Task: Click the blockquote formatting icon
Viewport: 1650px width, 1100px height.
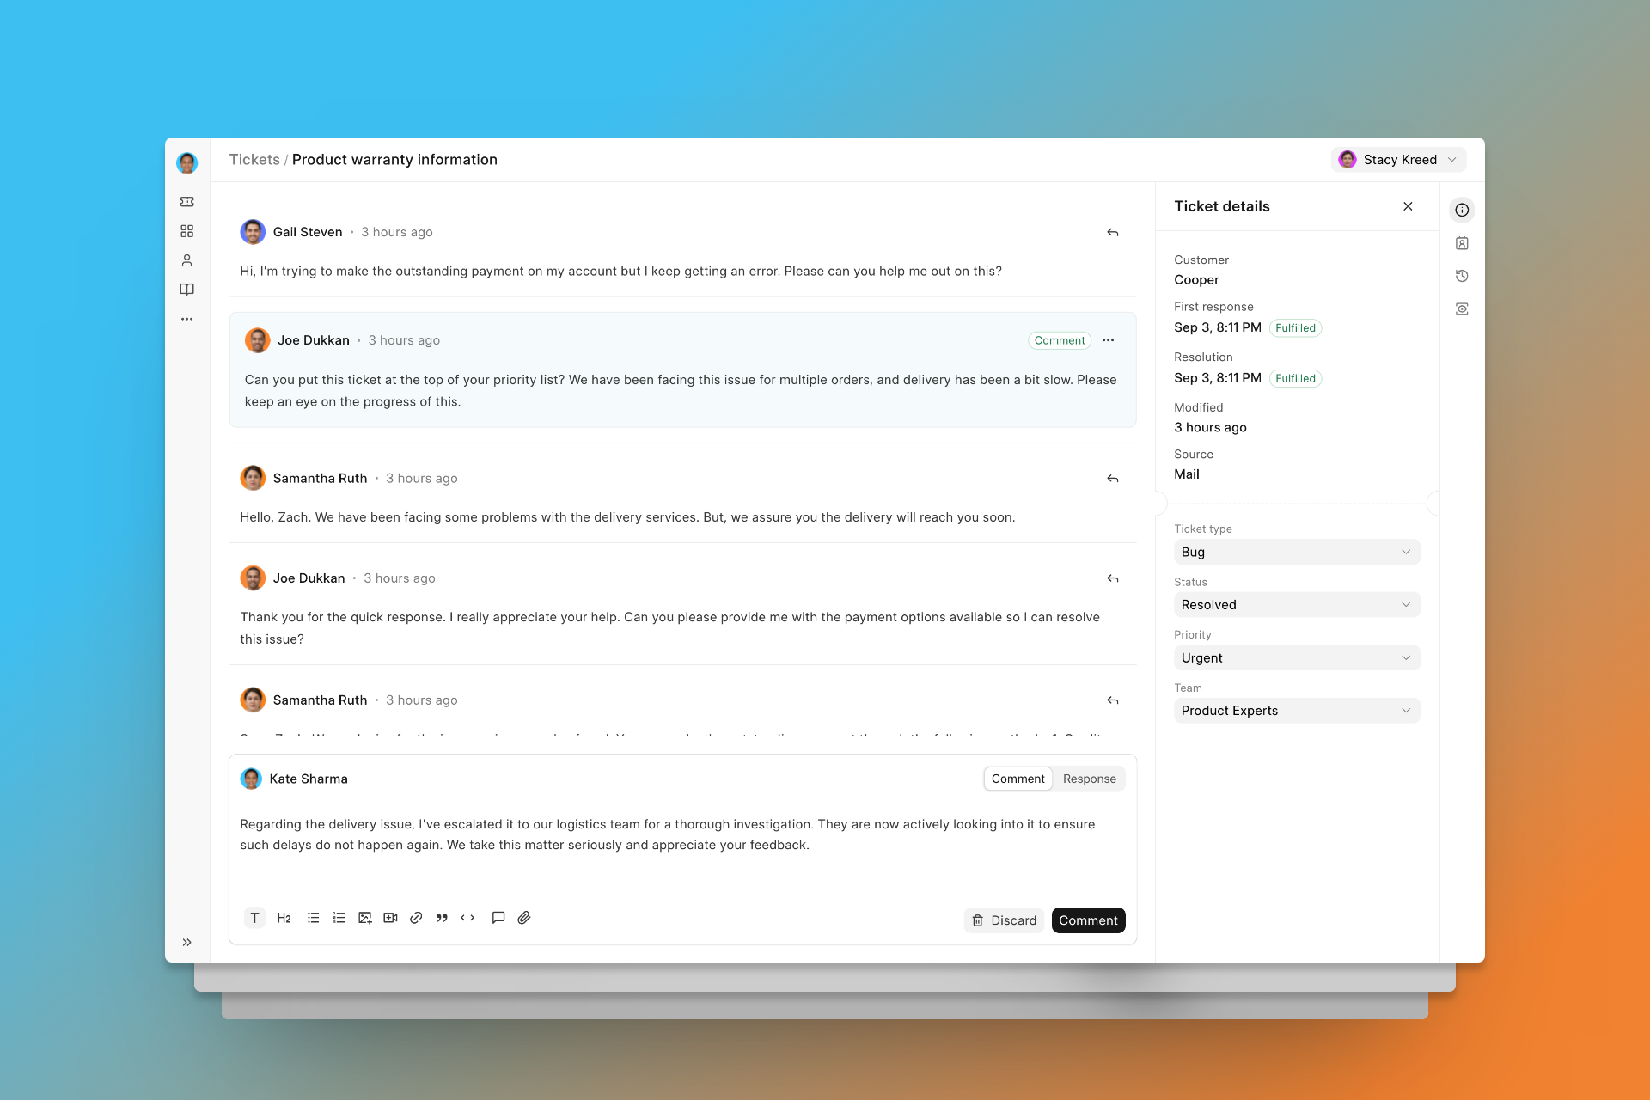Action: (441, 917)
